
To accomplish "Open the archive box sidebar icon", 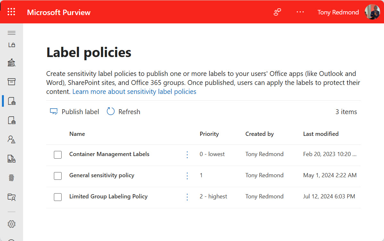I will click(12, 82).
